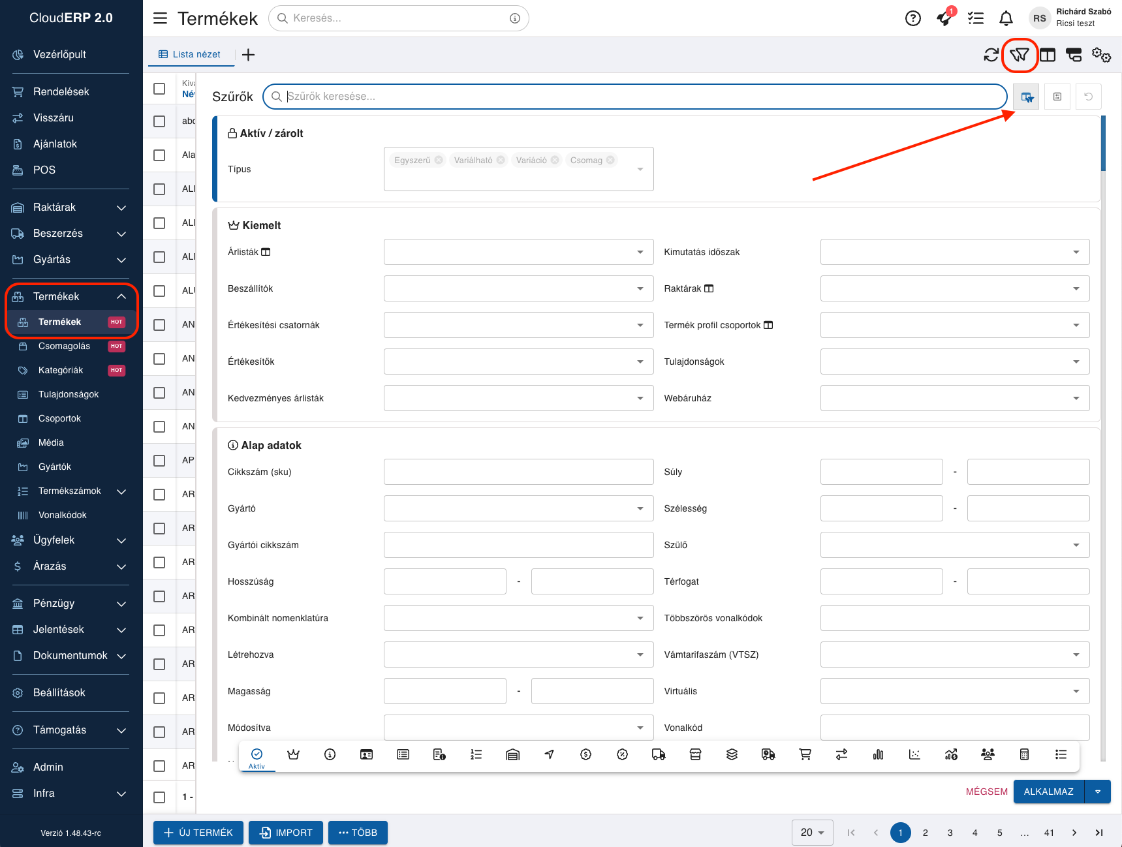The height and width of the screenshot is (847, 1122).
Task: Open the rocket updates icon
Action: 944,18
